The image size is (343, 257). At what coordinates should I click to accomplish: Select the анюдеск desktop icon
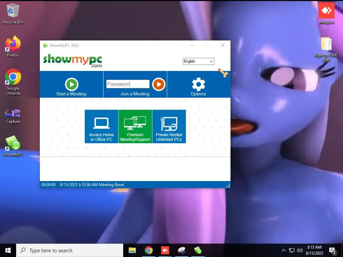[326, 13]
